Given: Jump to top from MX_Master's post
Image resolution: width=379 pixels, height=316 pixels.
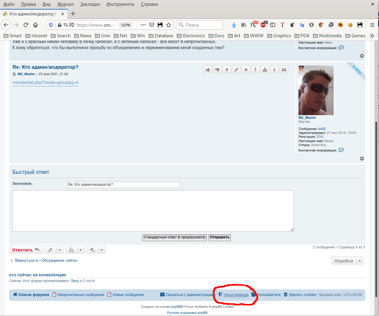Looking at the screenshot, I should point(362,159).
